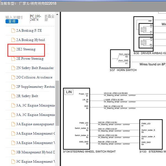Open the 2R Safety Belt diagram
Viewport: 166px width, 166px height.
point(27,96)
